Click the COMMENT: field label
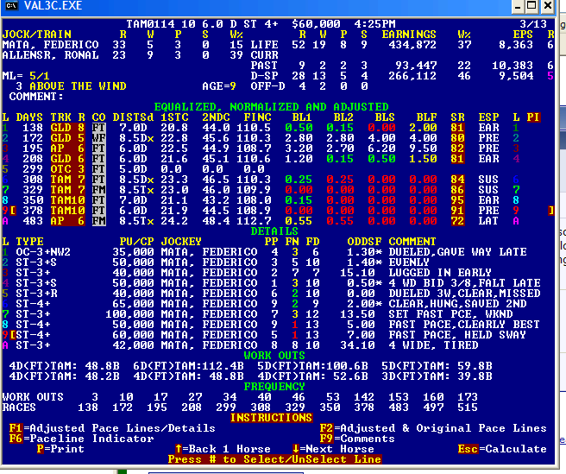Screen dimensions: 566x474 pyautogui.click(x=36, y=97)
